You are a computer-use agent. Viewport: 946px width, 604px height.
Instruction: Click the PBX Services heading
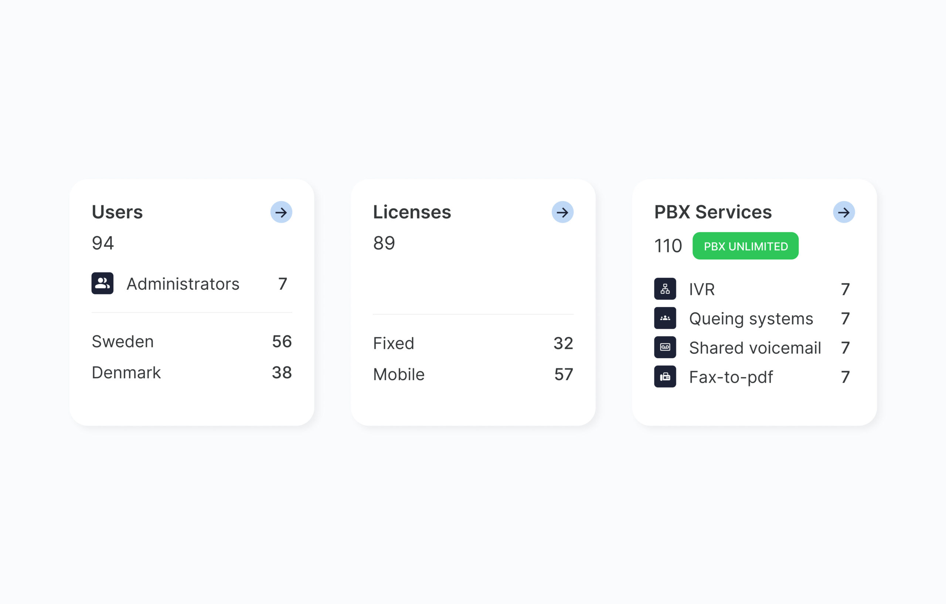pyautogui.click(x=713, y=212)
